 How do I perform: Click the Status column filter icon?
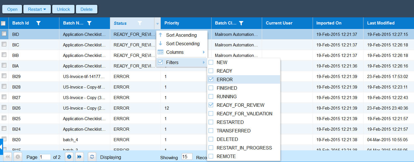140,23
